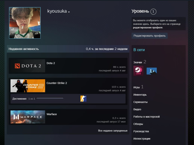Image resolution: width=194 pixels, height=145 pixels.
Task: Open the Counter-Strike 2 banner image
Action: click(x=28, y=86)
